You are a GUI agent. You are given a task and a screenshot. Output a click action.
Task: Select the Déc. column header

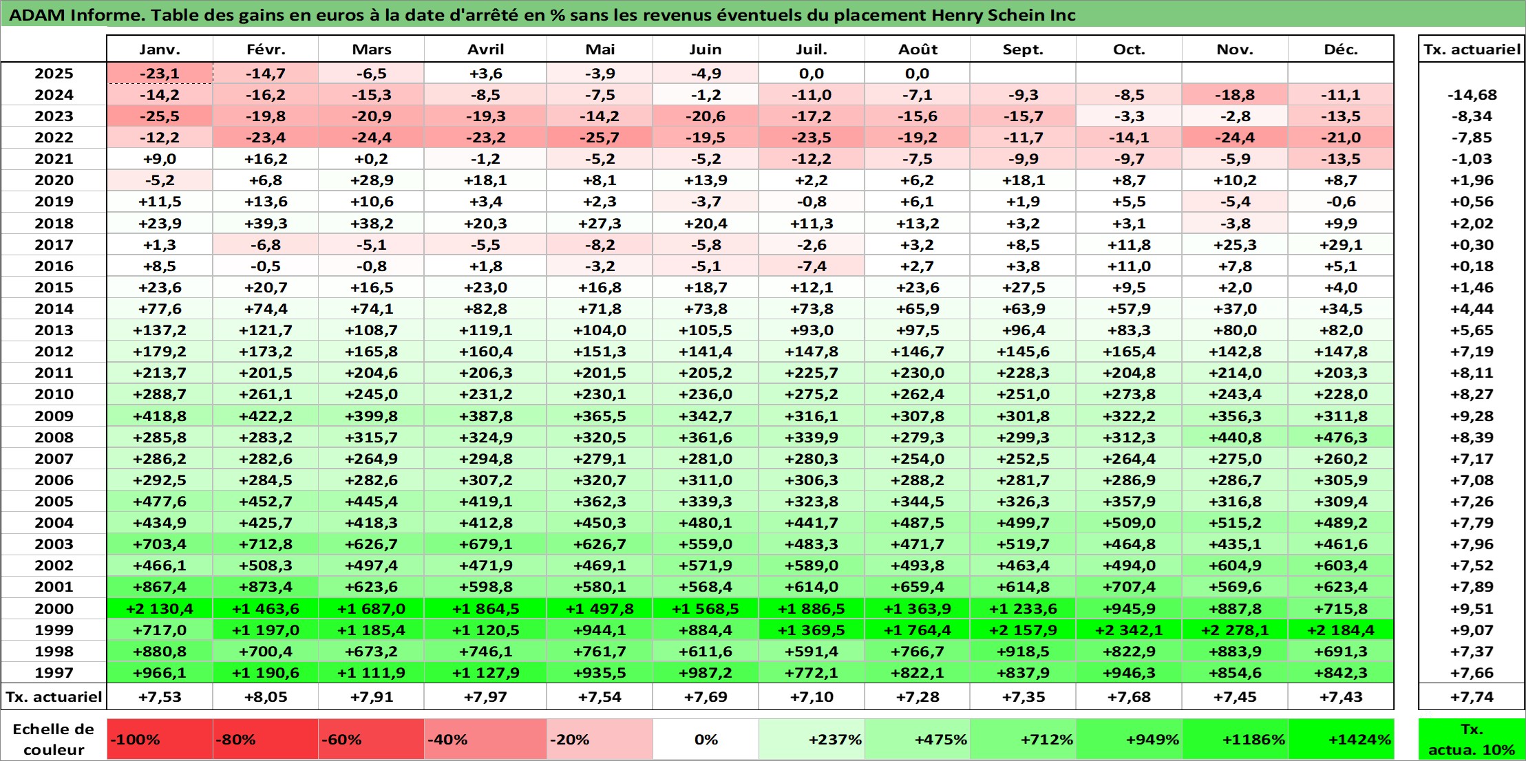[1341, 50]
